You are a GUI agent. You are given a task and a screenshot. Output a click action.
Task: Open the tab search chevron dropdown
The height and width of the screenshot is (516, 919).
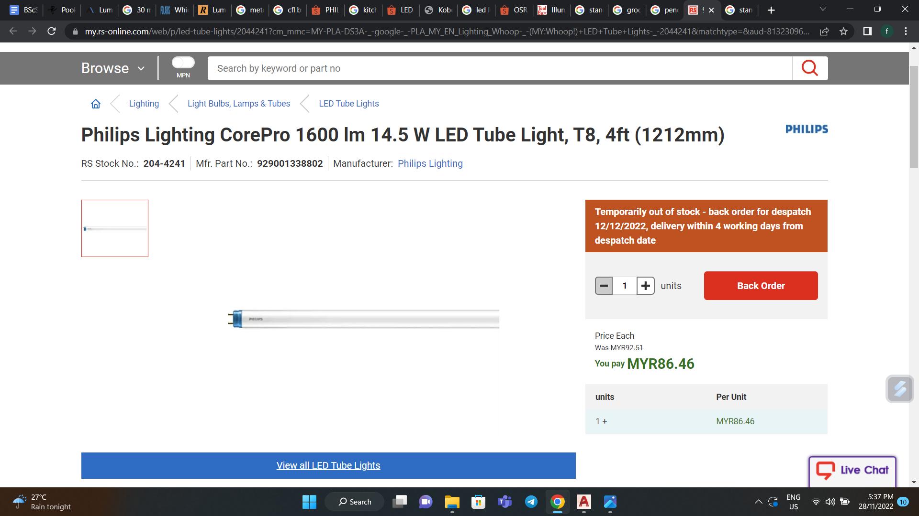[823, 10]
